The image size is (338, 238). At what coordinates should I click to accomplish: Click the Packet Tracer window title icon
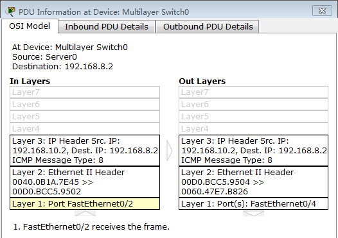pos(10,12)
